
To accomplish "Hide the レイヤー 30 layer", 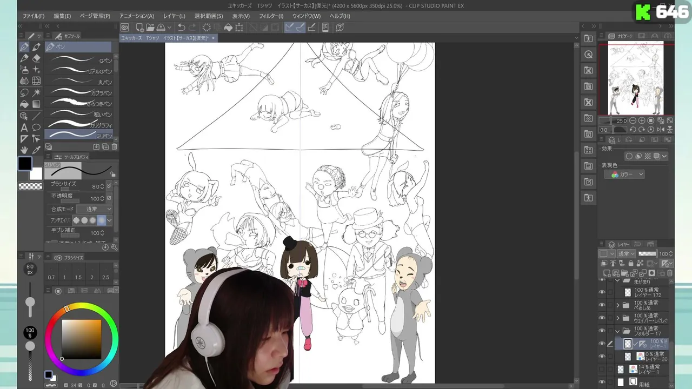I will pos(602,357).
